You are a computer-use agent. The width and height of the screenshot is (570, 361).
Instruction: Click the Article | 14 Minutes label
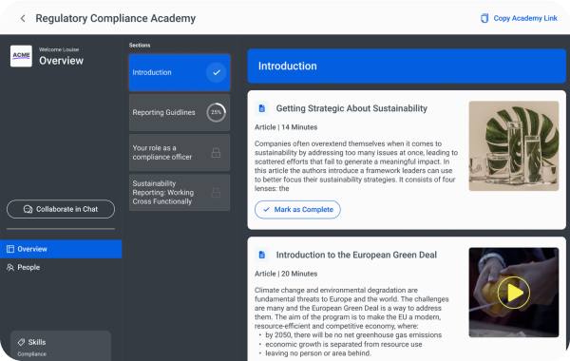pyautogui.click(x=286, y=127)
